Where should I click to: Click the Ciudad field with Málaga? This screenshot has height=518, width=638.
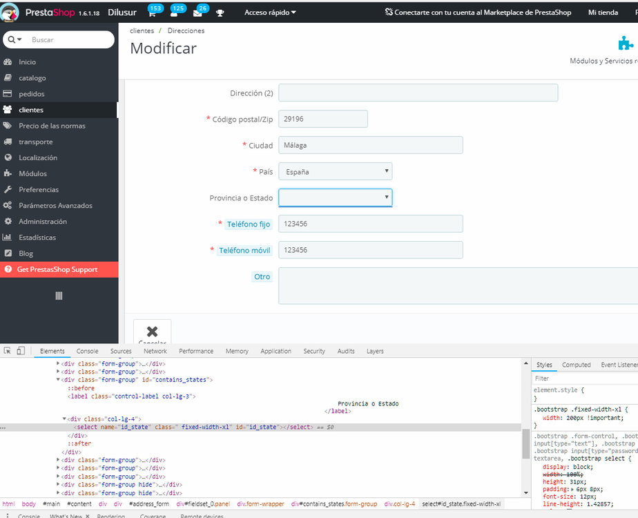tap(371, 145)
